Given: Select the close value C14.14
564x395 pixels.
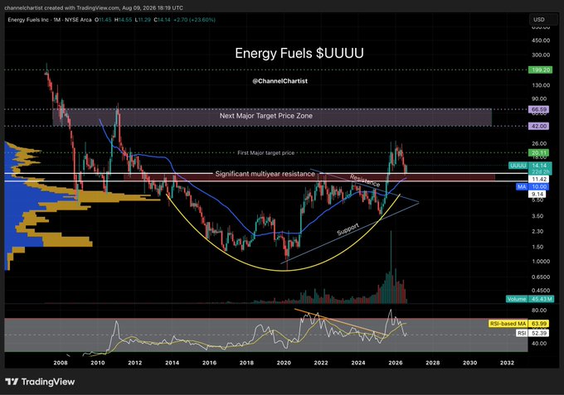Looking at the screenshot, I should pyautogui.click(x=162, y=20).
